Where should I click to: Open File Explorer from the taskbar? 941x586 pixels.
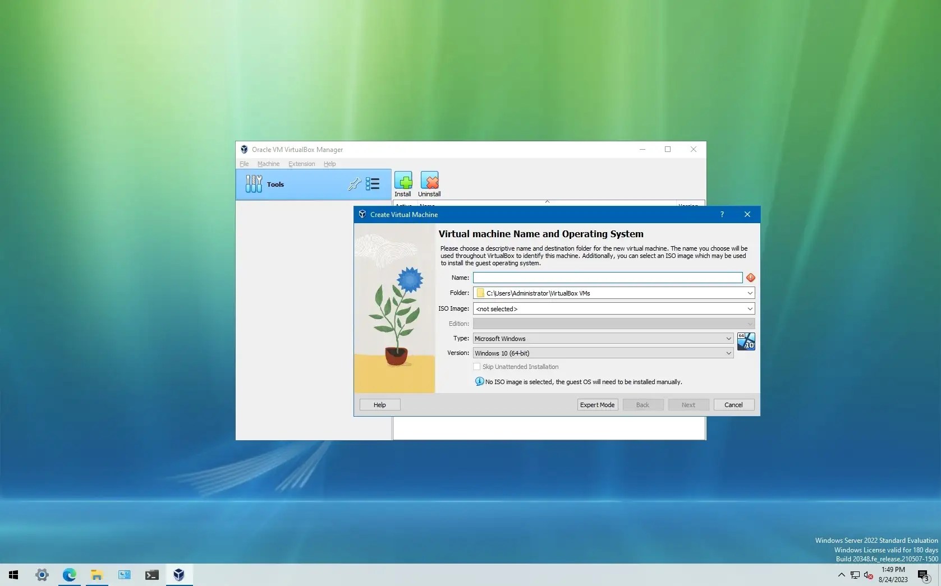97,575
